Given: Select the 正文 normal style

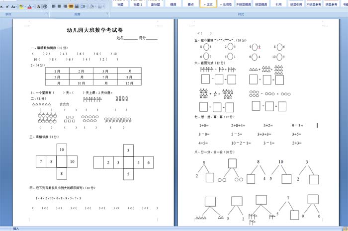Looking at the screenshot, I should coord(208,4).
